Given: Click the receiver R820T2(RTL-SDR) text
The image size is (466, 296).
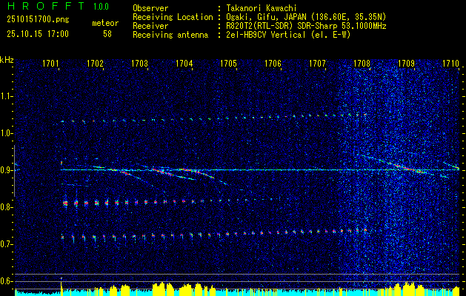Looking at the screenshot, I should coord(306,26).
